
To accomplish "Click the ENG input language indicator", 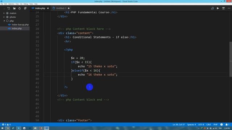I will pos(220,129).
